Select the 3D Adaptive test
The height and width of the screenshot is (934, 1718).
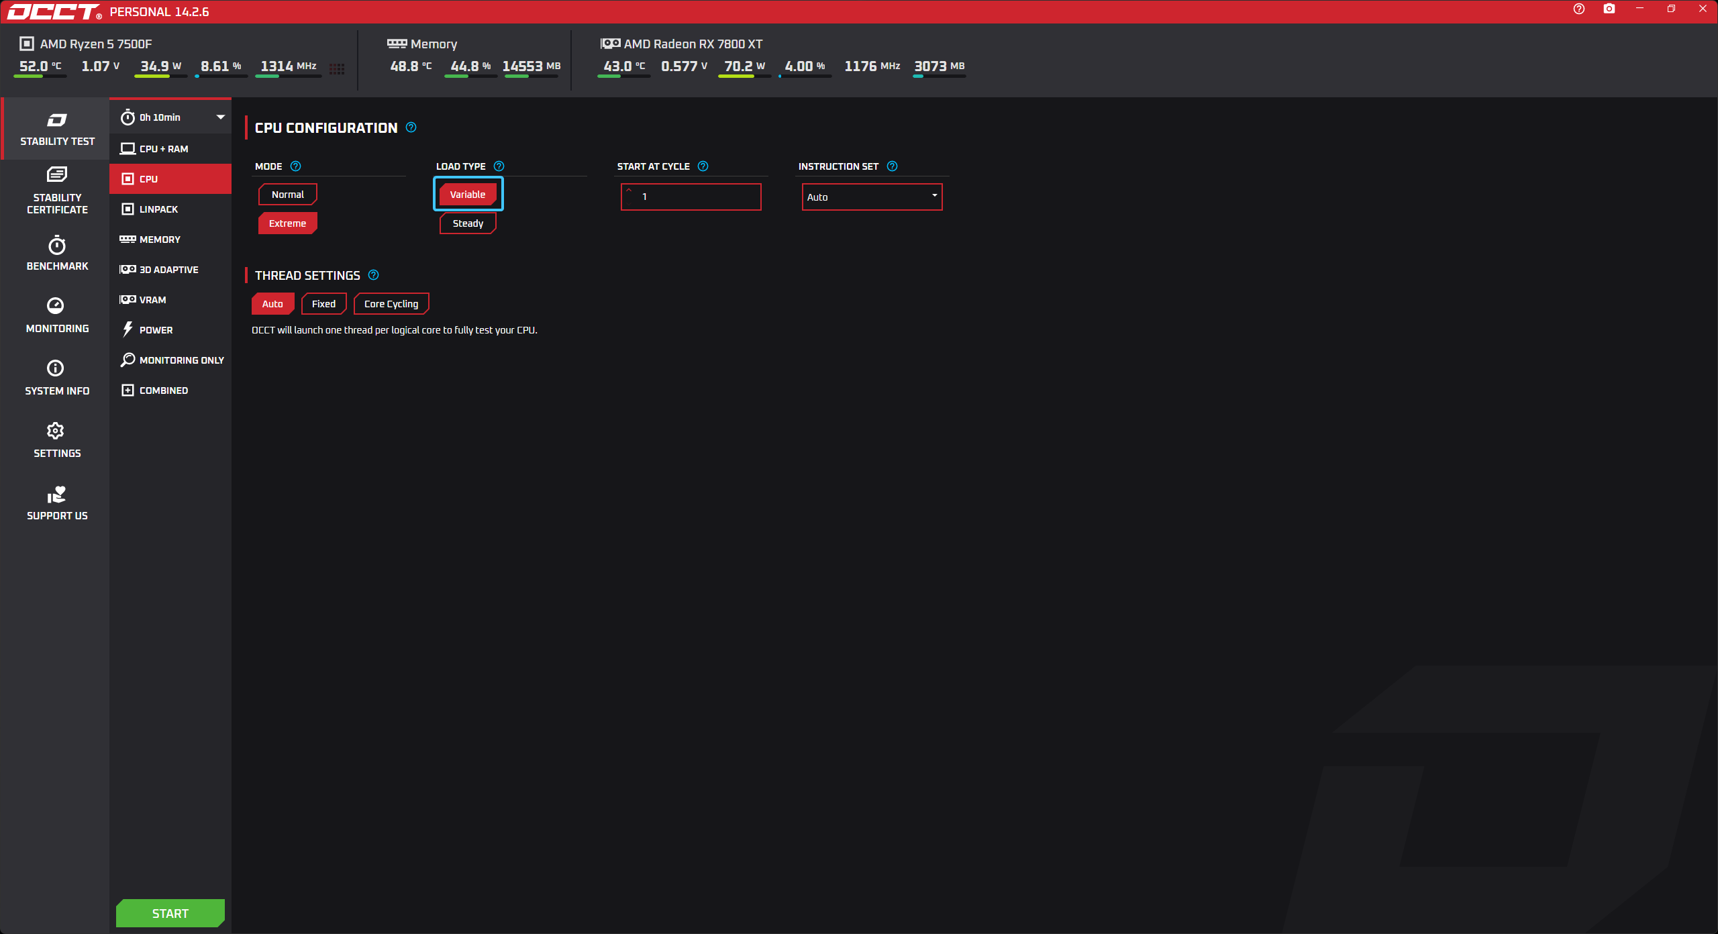pyautogui.click(x=168, y=270)
